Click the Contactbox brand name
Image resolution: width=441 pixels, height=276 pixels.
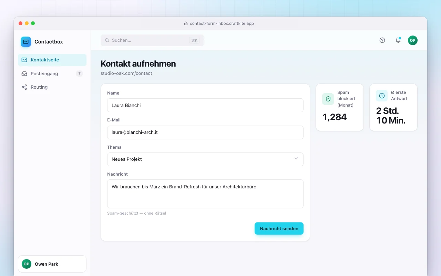pyautogui.click(x=49, y=42)
